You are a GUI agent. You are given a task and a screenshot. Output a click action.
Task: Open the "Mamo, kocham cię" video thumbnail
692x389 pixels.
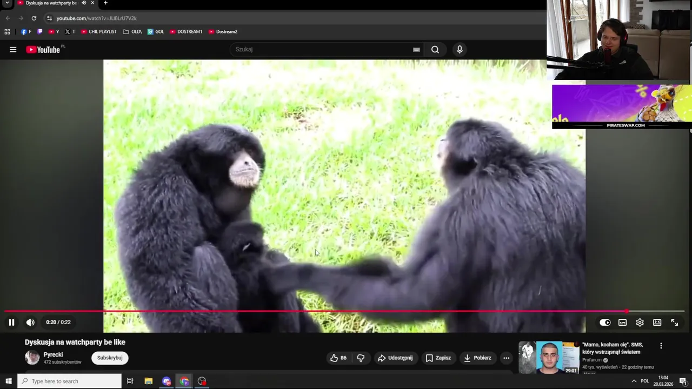[549, 357]
